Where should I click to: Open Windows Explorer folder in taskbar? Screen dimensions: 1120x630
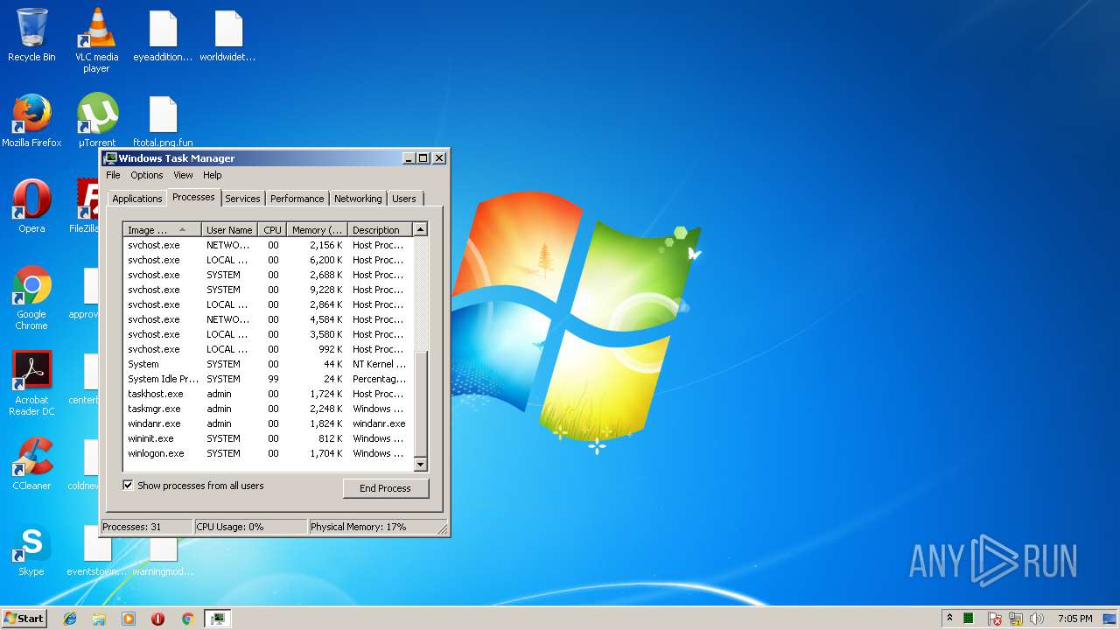99,619
